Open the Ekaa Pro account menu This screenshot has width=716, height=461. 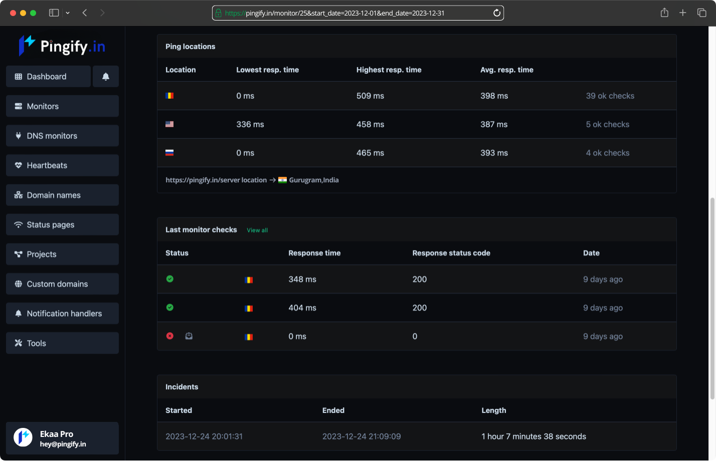[x=62, y=438]
